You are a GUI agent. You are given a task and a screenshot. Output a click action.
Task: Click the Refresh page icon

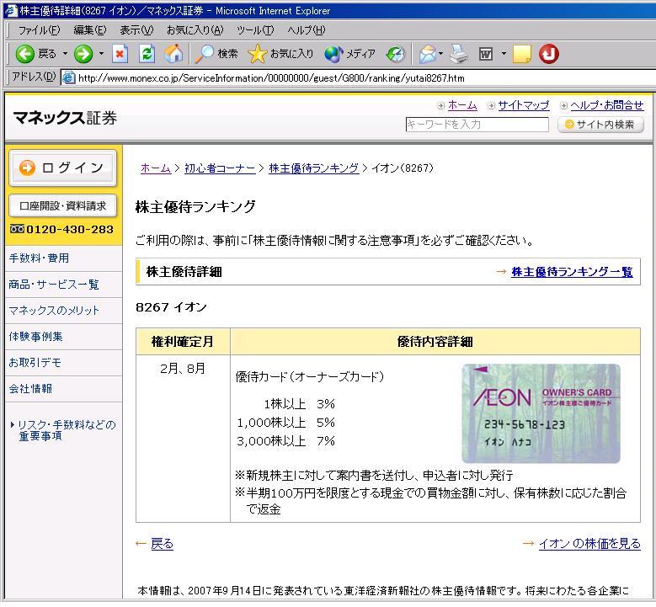[147, 54]
